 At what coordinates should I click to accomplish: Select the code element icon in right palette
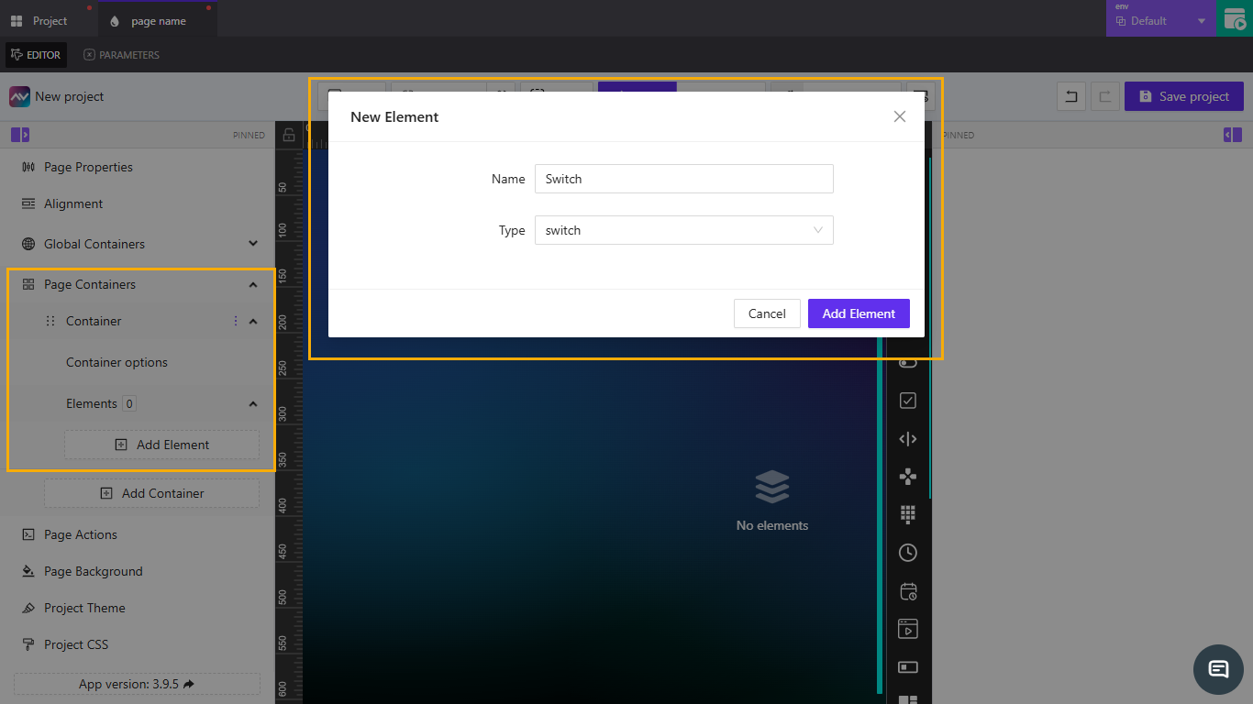point(907,438)
